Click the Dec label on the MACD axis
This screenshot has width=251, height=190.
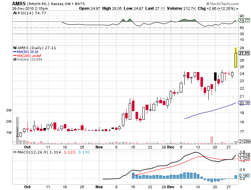[171, 187]
